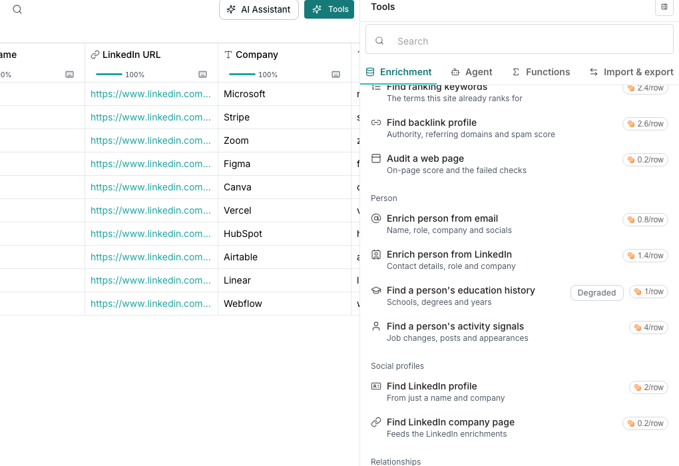Click the 1.4/row credit cost badge
The width and height of the screenshot is (679, 466).
(x=645, y=256)
